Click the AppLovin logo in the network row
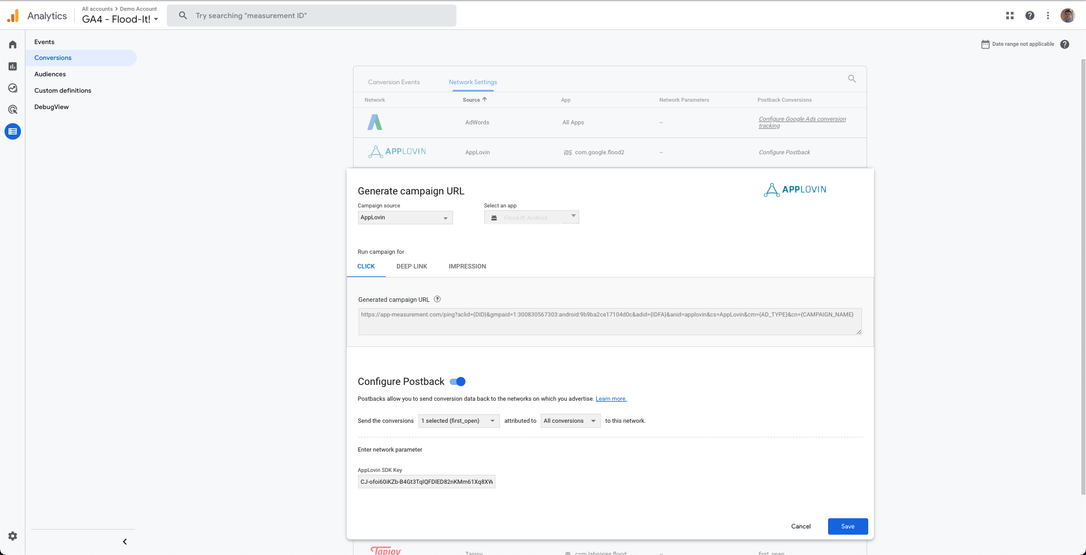This screenshot has height=555, width=1086. (x=397, y=151)
